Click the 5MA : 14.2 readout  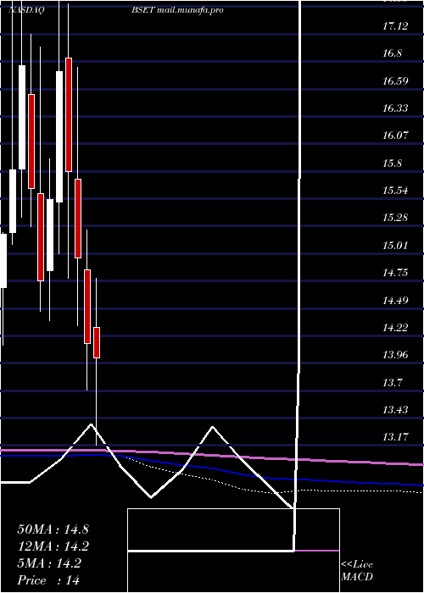tap(49, 563)
